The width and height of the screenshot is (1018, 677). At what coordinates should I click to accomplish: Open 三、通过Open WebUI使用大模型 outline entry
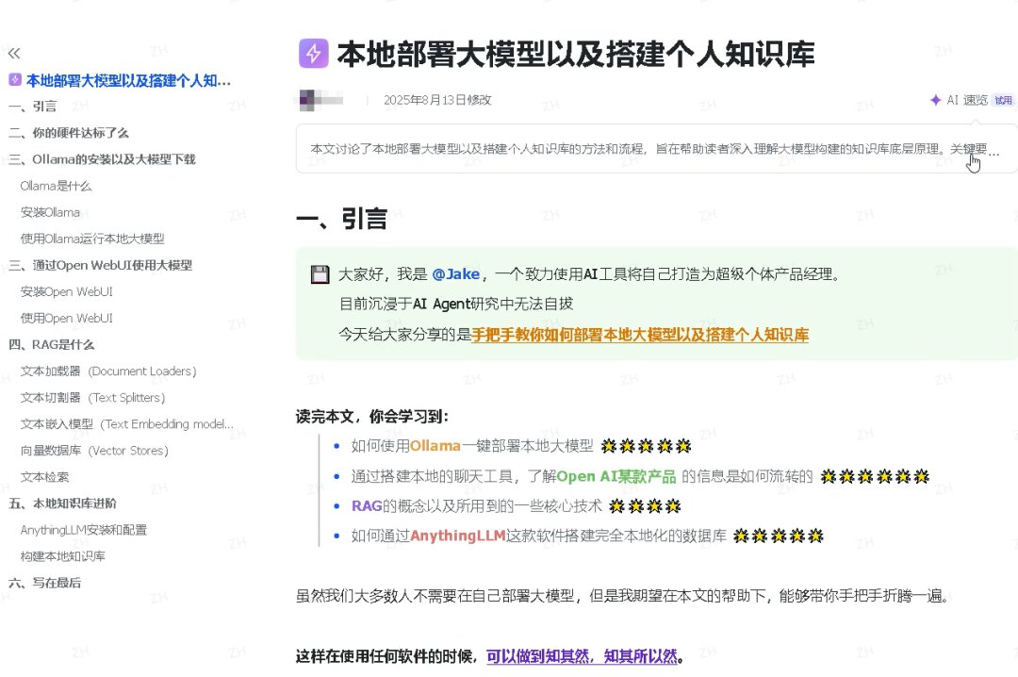pos(101,266)
